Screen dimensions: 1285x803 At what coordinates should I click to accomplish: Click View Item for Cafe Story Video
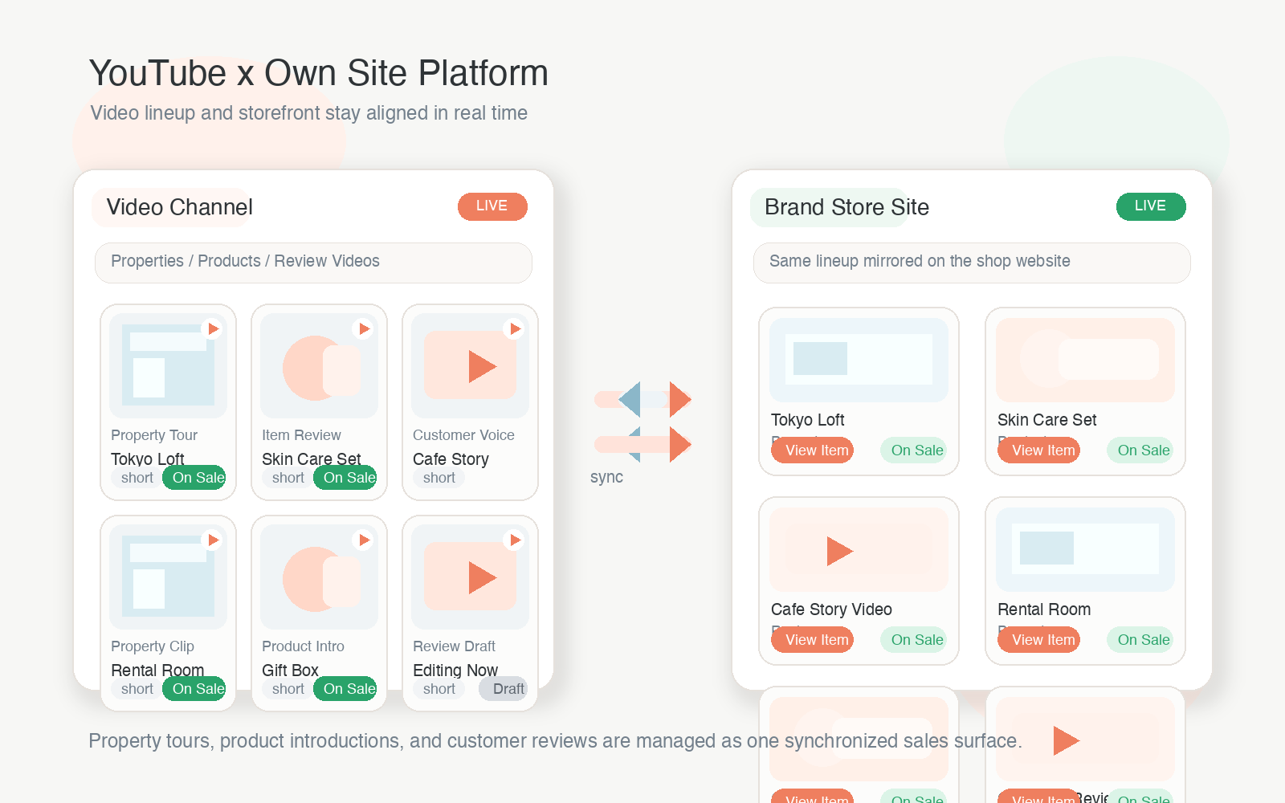[813, 640]
